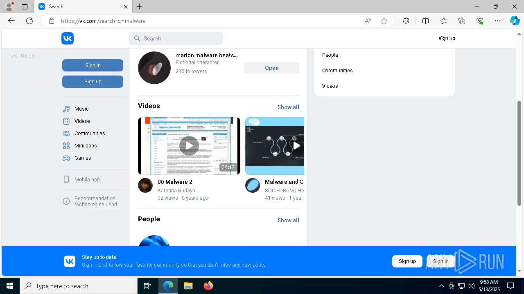Click the Games controller icon

point(66,158)
